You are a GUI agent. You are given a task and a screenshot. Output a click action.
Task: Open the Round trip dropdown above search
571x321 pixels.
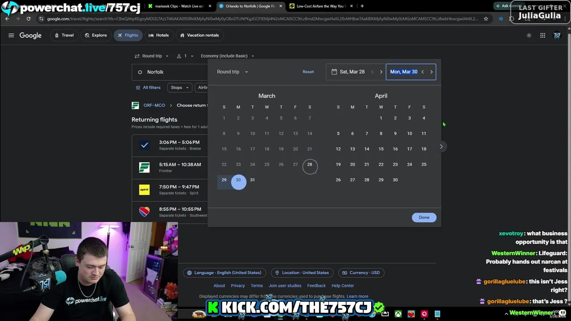[152, 56]
